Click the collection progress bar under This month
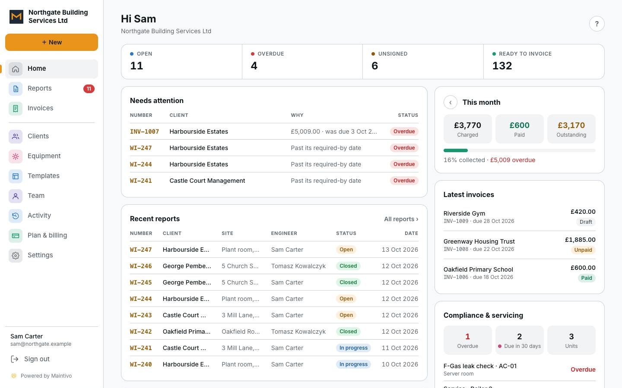622x388 pixels. click(519, 150)
